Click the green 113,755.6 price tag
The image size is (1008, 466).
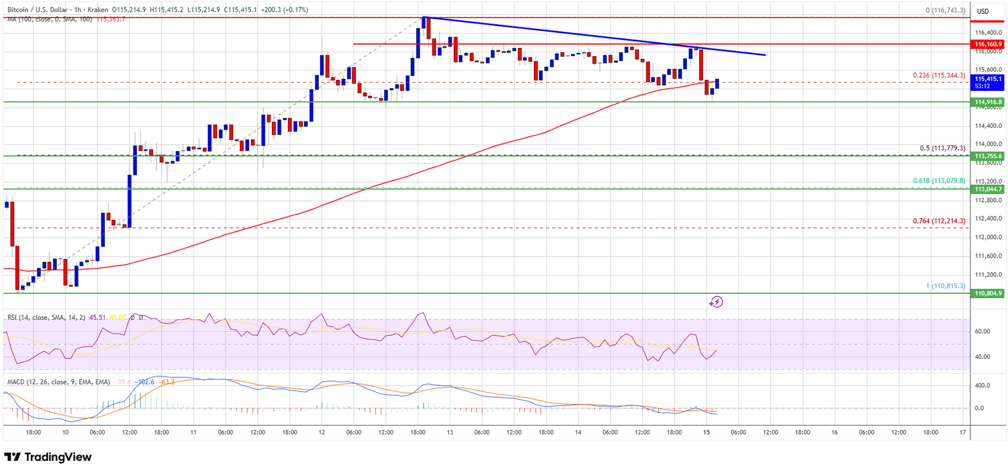click(x=988, y=156)
